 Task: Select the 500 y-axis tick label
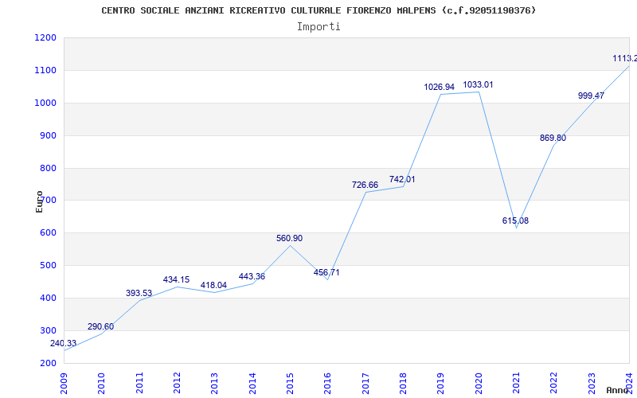coord(48,266)
